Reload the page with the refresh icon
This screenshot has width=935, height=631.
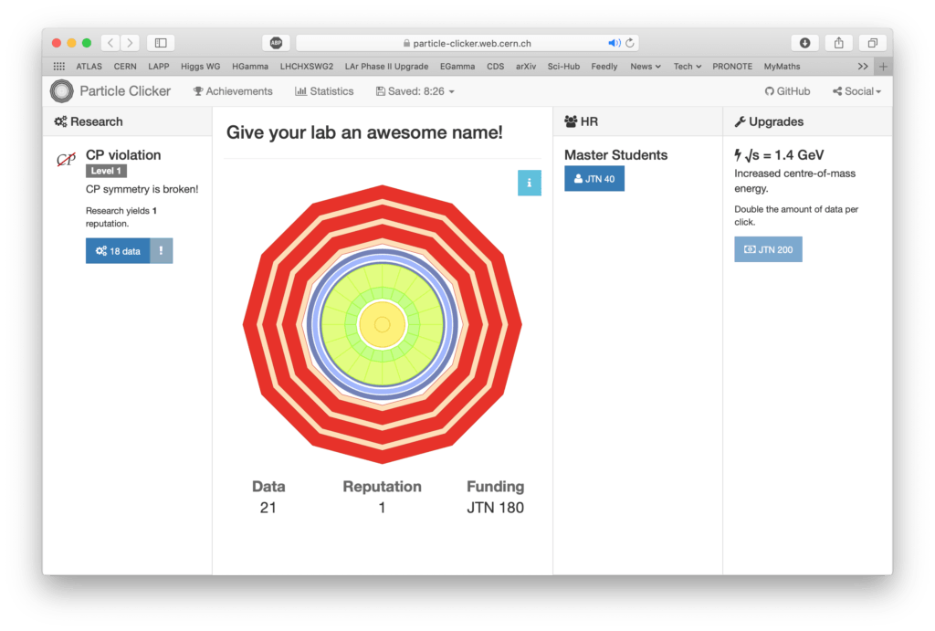pos(630,43)
